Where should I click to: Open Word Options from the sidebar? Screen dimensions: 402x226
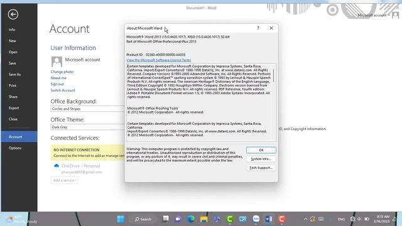pyautogui.click(x=15, y=148)
